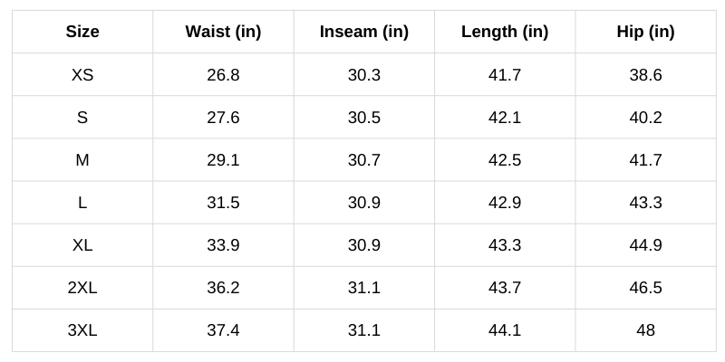The image size is (725, 362).
Task: Click inseam value 30.3 for XS
Action: [364, 75]
